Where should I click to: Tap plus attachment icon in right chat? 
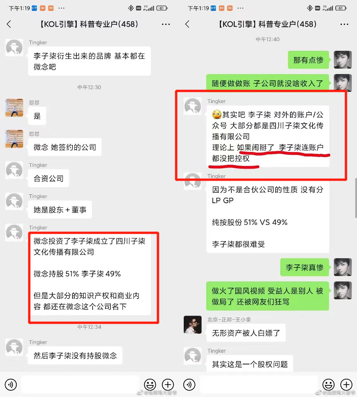pyautogui.click(x=346, y=385)
